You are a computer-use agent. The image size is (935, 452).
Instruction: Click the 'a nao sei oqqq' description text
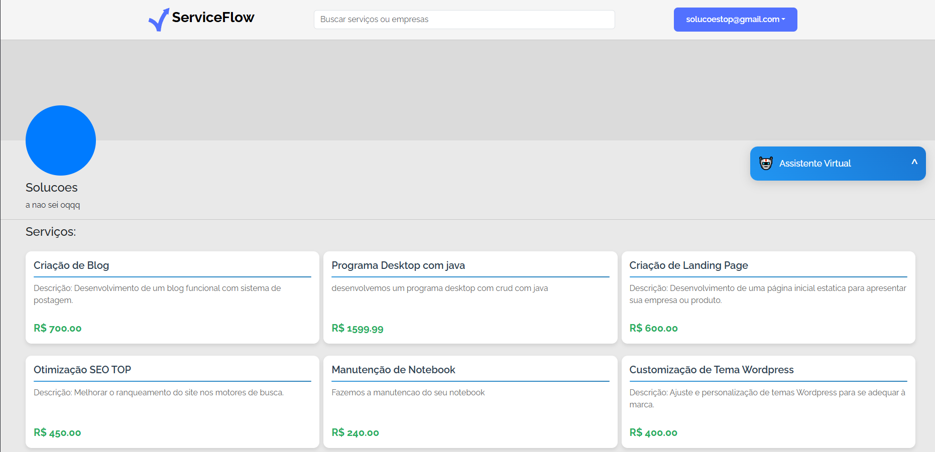[x=53, y=205]
